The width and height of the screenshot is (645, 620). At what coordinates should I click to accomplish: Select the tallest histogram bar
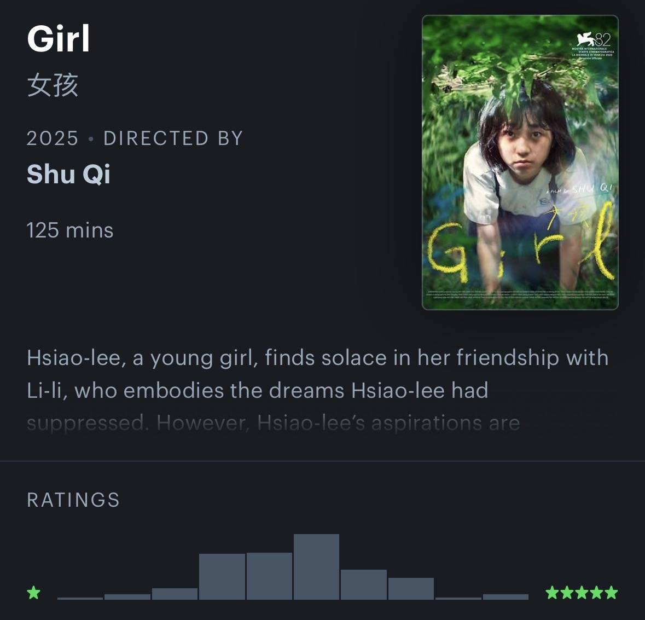(316, 566)
